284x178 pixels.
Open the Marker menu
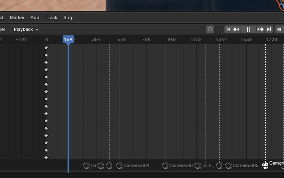tap(17, 17)
